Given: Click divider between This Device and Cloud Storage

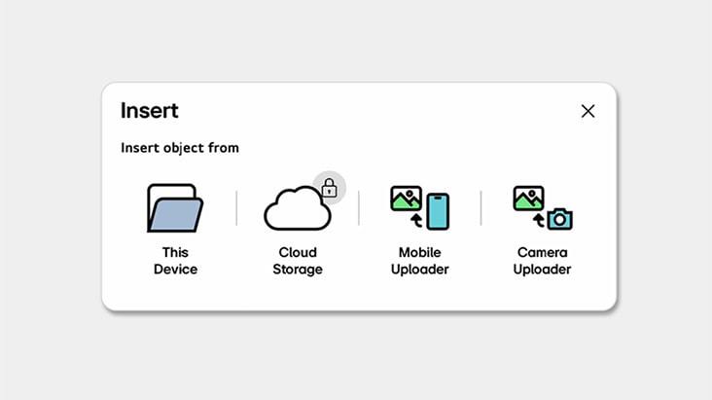Looking at the screenshot, I should click(x=236, y=208).
